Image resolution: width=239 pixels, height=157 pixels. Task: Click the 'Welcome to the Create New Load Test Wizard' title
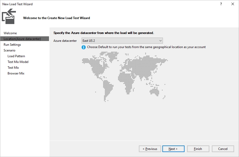pyautogui.click(x=57, y=18)
